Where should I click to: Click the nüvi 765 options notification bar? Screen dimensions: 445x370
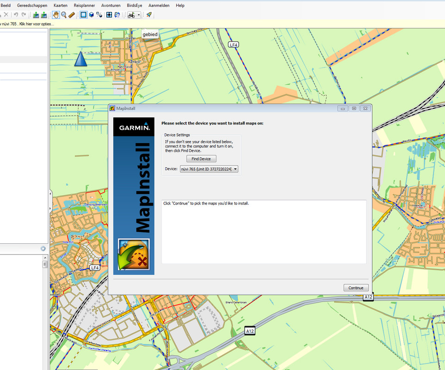(222, 24)
